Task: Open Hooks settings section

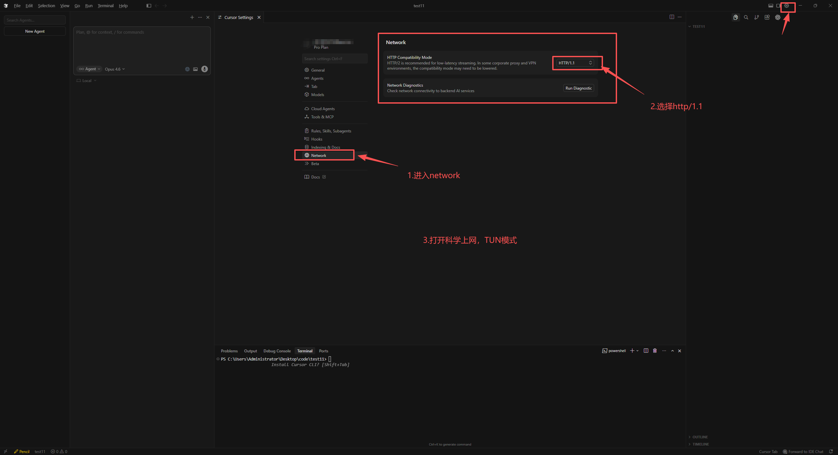Action: click(x=335, y=139)
